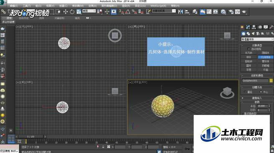Click the Align tool icon
The width and height of the screenshot is (274, 153).
pyautogui.click(x=187, y=12)
